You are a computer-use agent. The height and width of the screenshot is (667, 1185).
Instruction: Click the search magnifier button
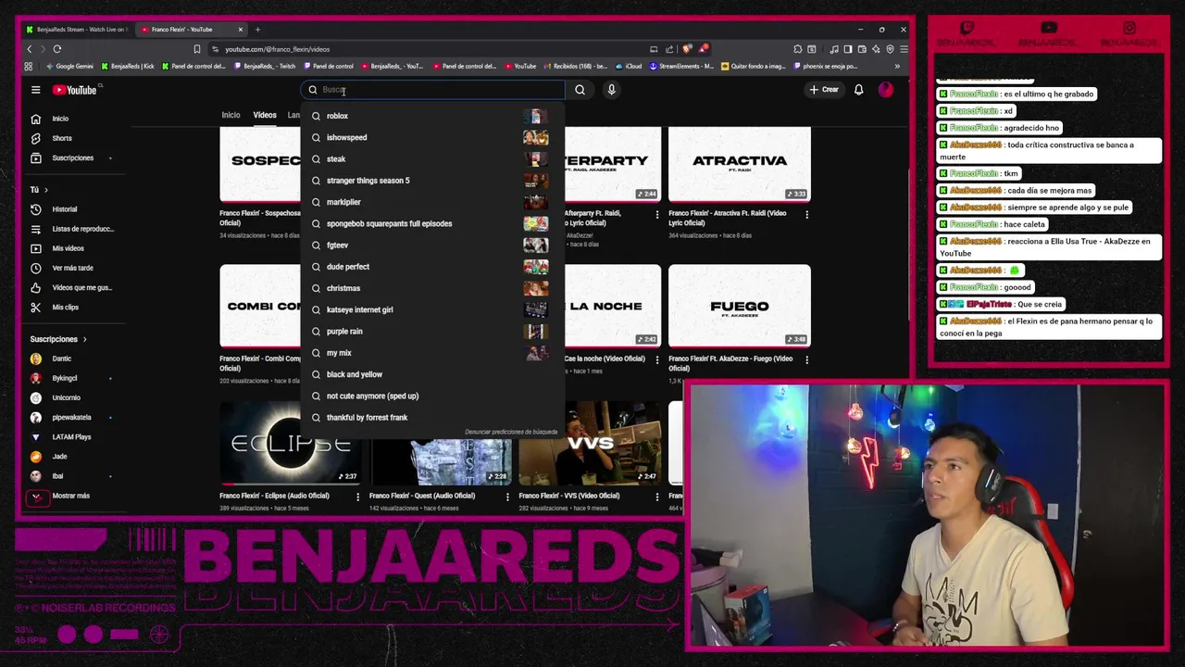click(580, 90)
